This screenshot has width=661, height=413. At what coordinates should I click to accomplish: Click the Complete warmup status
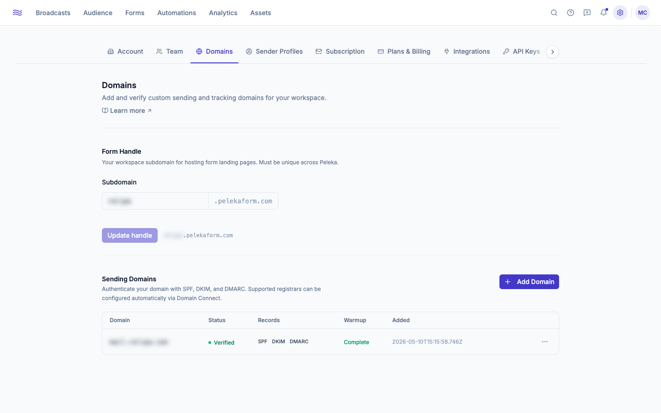pos(356,342)
